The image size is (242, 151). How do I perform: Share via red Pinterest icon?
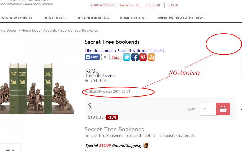(x=143, y=57)
